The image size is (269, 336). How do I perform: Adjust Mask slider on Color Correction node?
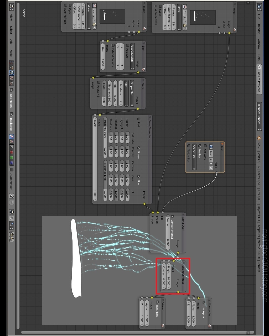(x=95, y=159)
